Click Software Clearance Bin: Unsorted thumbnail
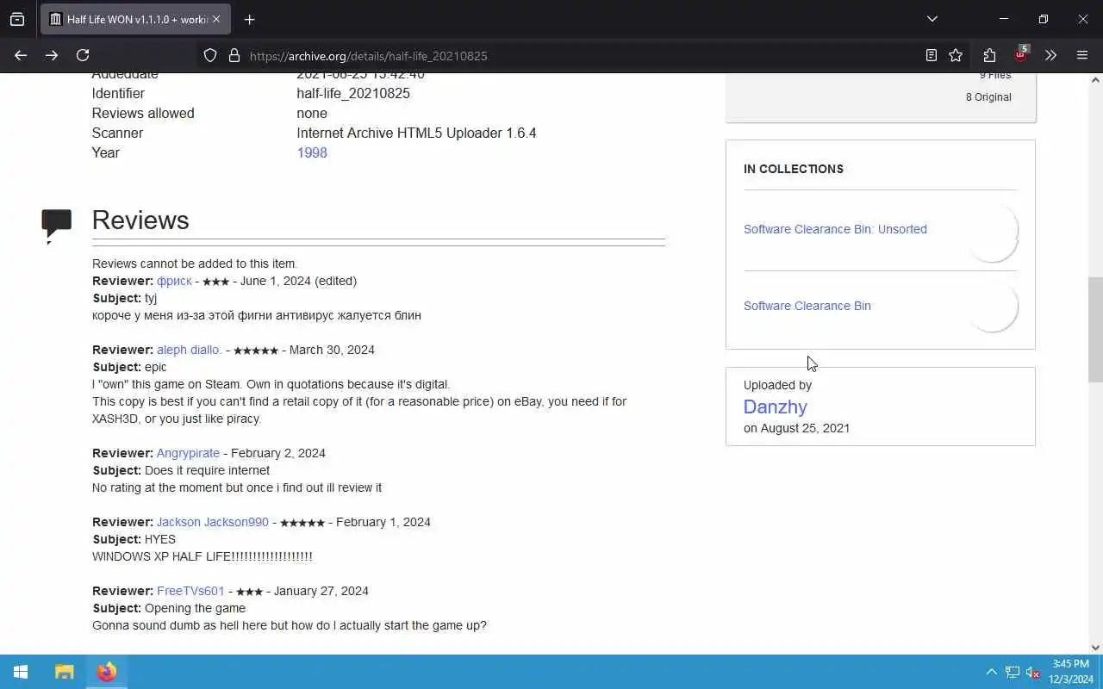 click(992, 231)
